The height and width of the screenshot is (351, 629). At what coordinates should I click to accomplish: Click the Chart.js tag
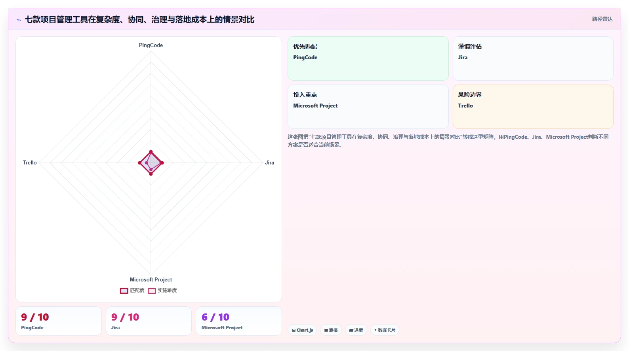[x=302, y=330]
